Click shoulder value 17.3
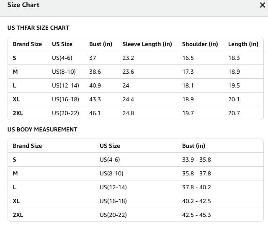This screenshot has width=268, height=229. (188, 72)
